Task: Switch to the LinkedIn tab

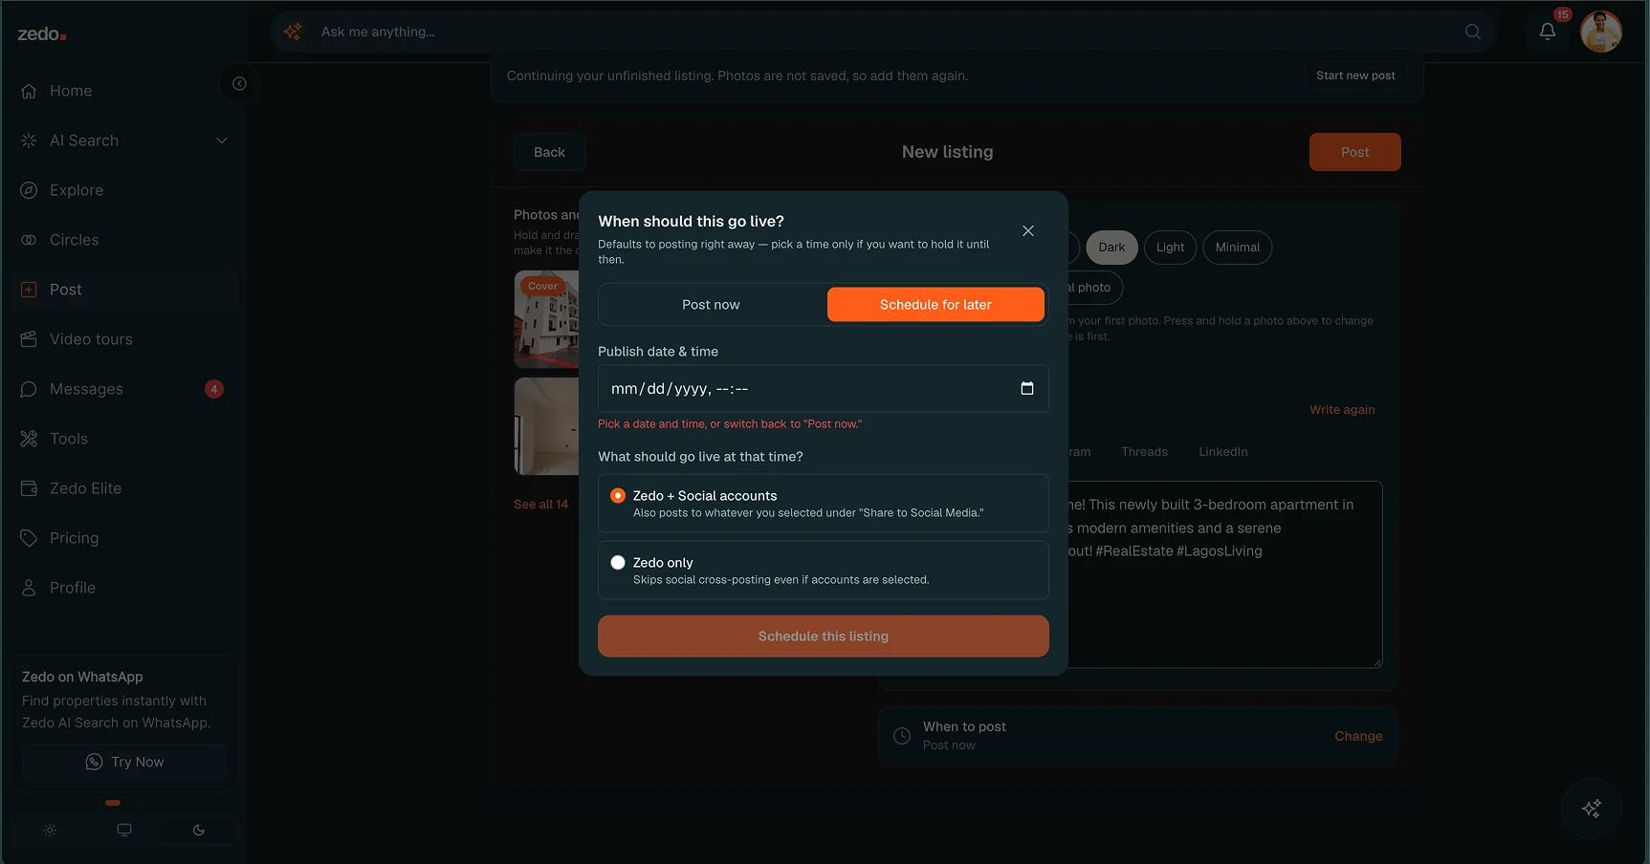Action: pyautogui.click(x=1223, y=452)
